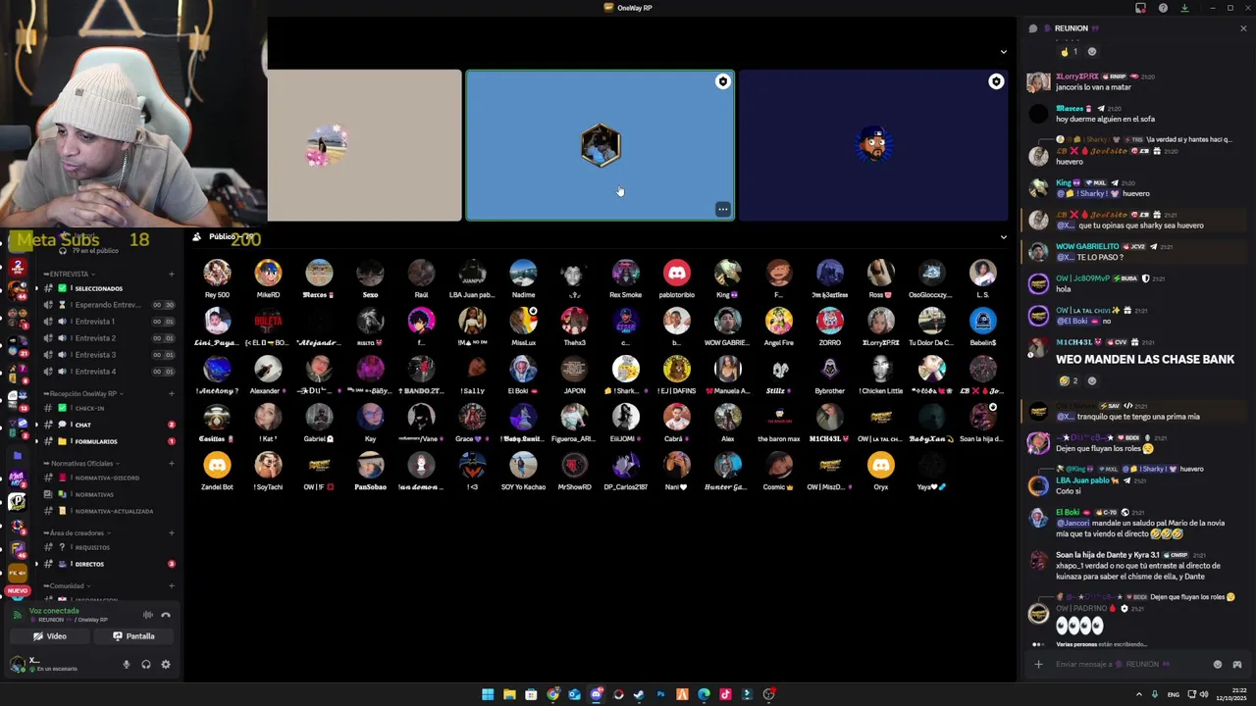This screenshot has height=706, width=1256.
Task: Open the REQUISITOS channel
Action: (108, 547)
